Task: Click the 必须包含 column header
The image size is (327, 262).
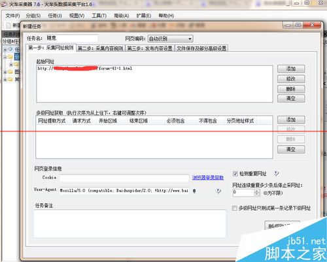Action: pos(176,121)
